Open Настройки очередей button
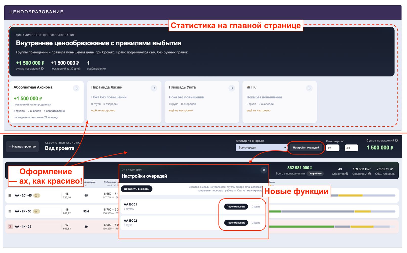407x253 pixels. click(x=306, y=147)
